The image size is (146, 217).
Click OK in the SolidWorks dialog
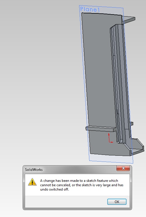[x=117, y=202]
